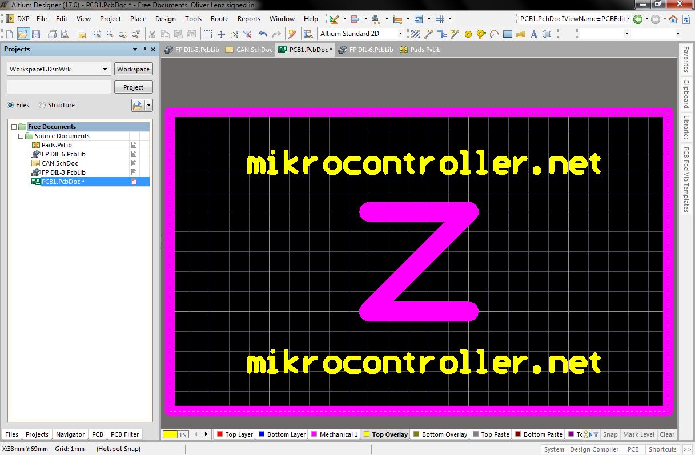The image size is (695, 455).
Task: Collapse the Free Documents tree node
Action: 14,127
